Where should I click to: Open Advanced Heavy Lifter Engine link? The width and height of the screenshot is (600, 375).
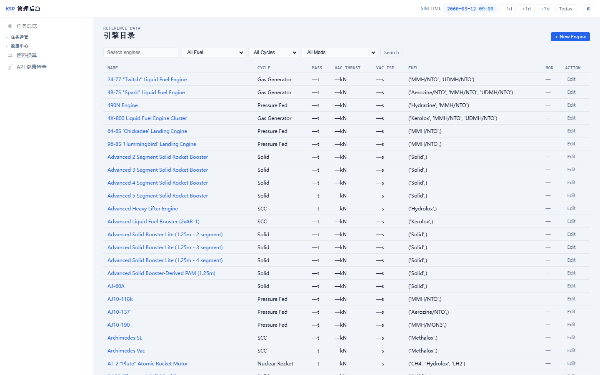(x=142, y=209)
